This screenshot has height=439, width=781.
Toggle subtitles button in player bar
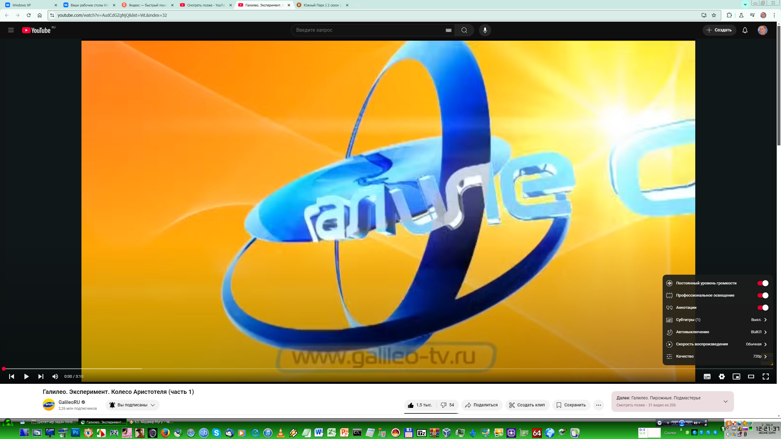point(707,377)
